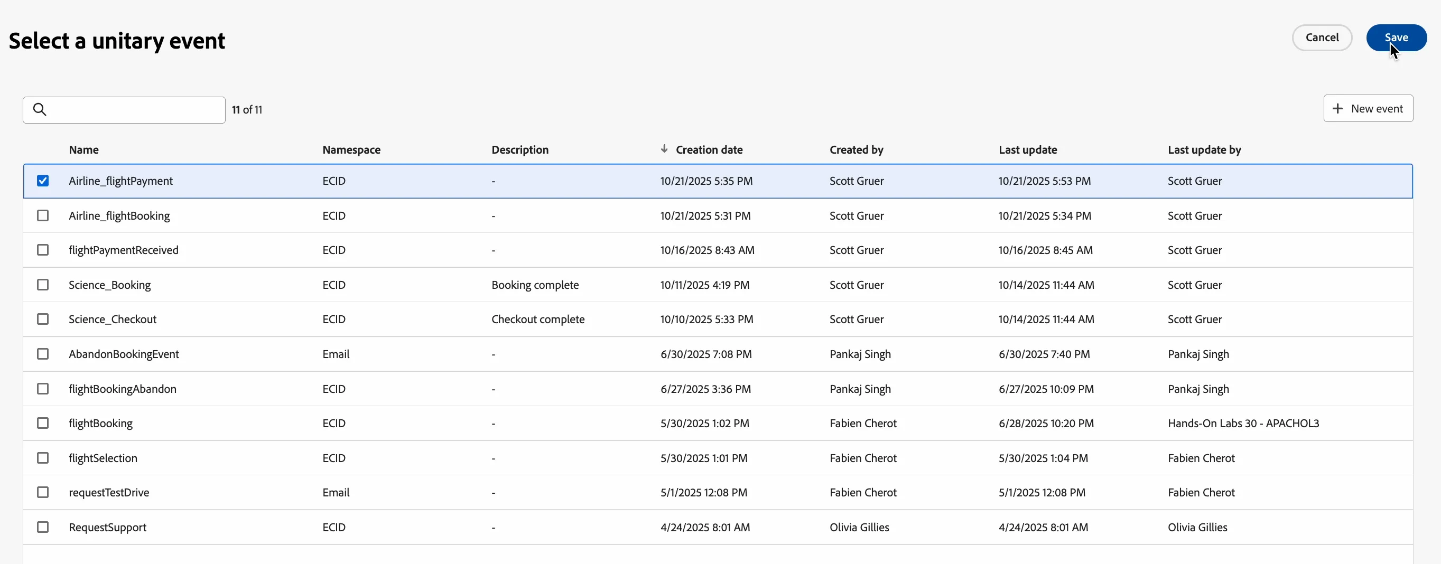
Task: Select the flightSelection checkbox
Action: pyautogui.click(x=42, y=458)
